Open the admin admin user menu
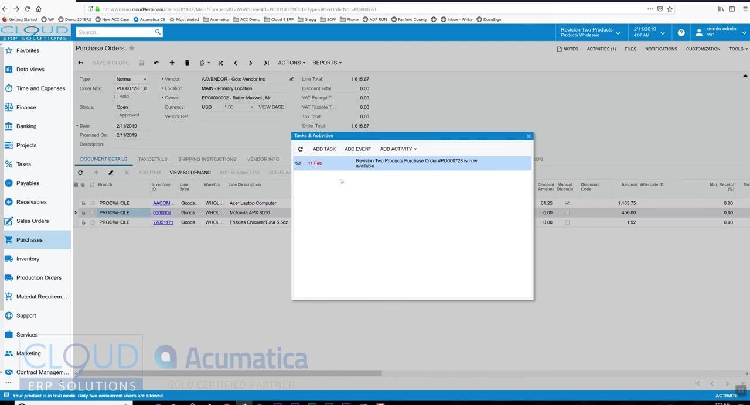This screenshot has height=405, width=750. pyautogui.click(x=720, y=32)
